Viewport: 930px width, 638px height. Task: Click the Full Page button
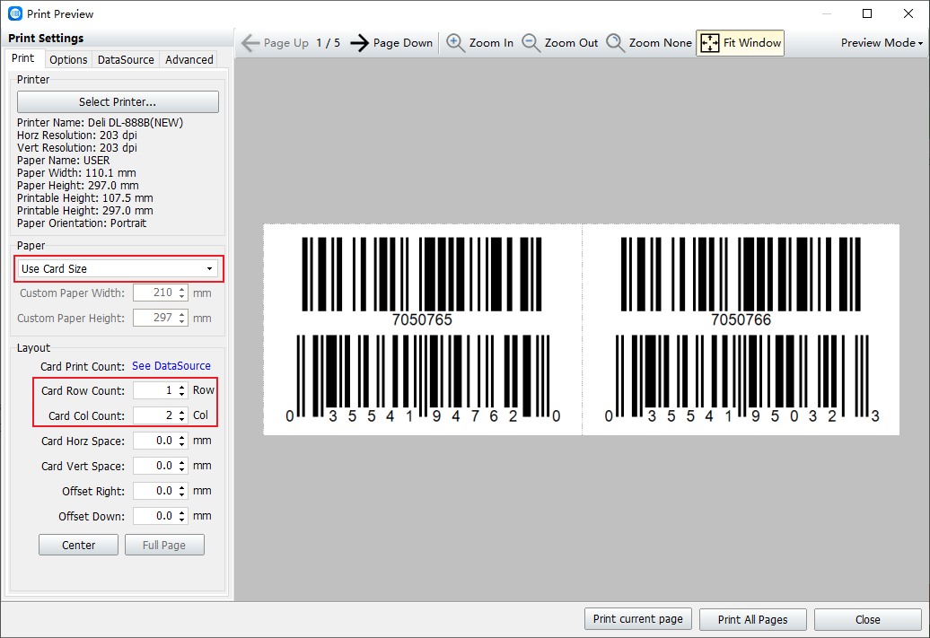tap(164, 545)
